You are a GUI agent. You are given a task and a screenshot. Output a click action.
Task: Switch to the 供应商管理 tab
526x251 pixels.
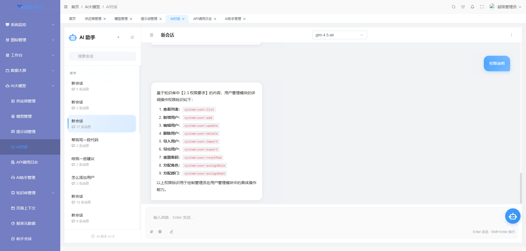click(x=93, y=19)
